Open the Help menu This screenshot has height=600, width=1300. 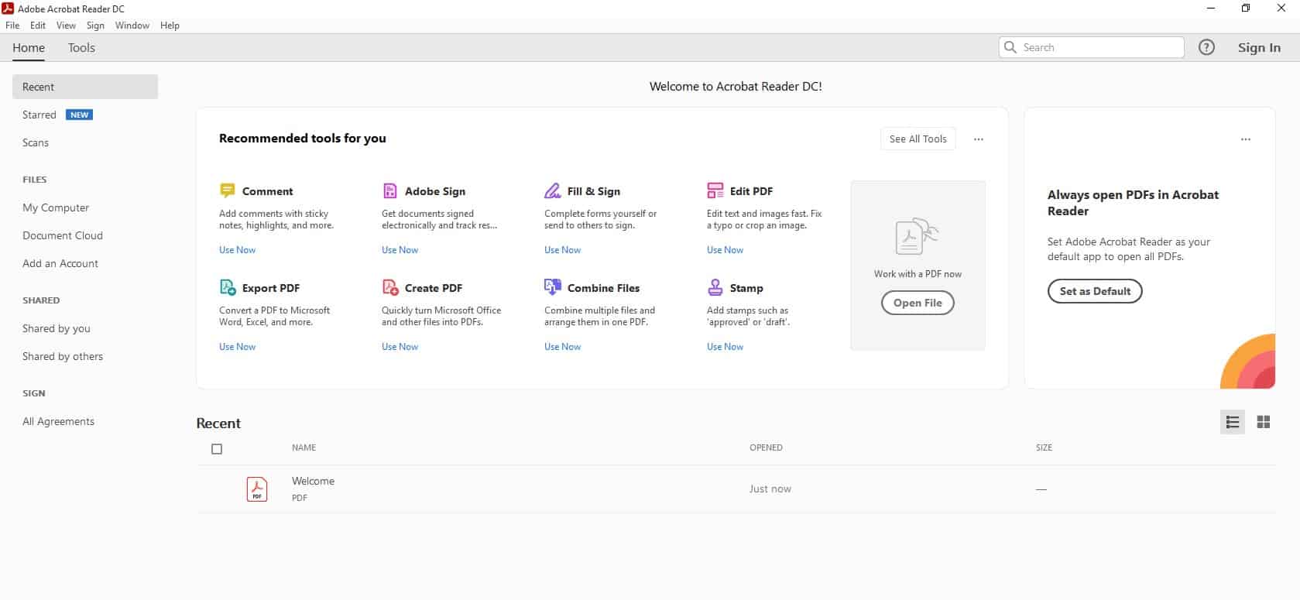(170, 26)
